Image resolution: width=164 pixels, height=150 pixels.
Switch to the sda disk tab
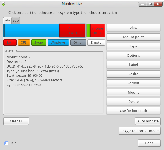pyautogui.click(x=7, y=20)
